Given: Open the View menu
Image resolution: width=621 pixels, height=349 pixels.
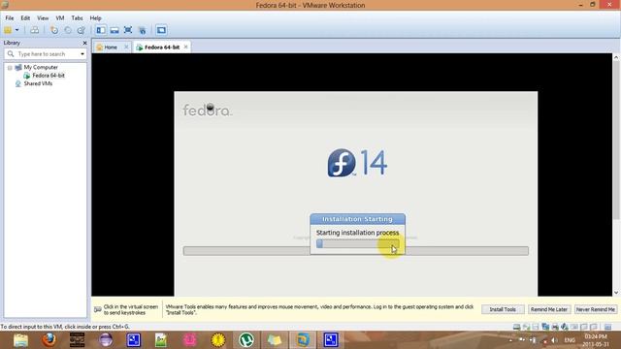Looking at the screenshot, I should pyautogui.click(x=43, y=18).
